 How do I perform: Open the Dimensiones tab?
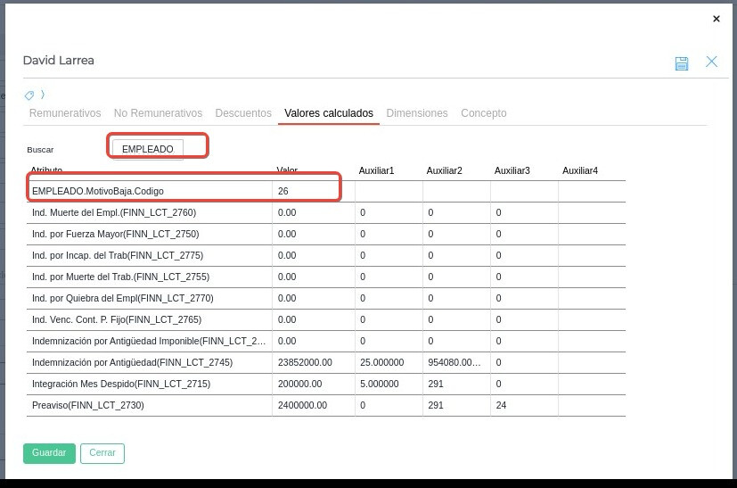(417, 113)
